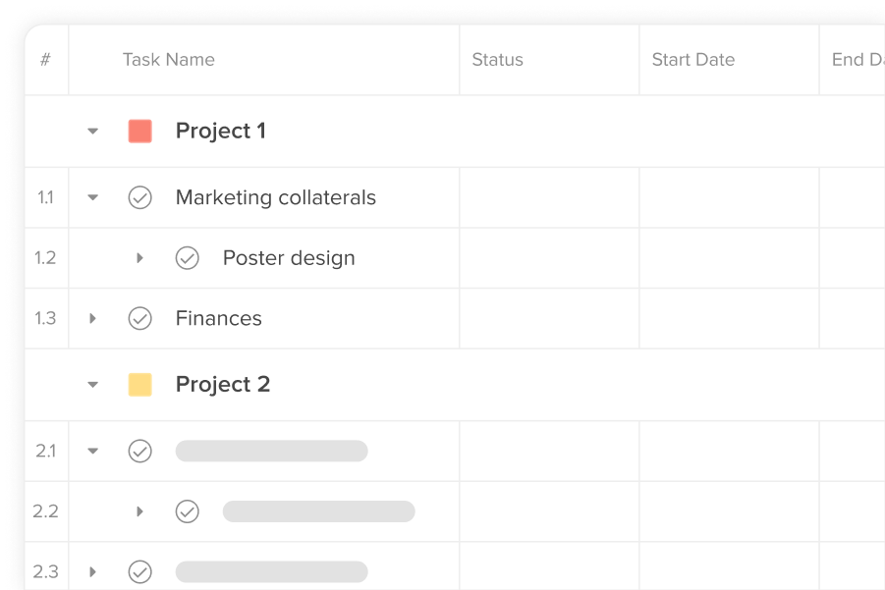Collapse the Project 2 group
The width and height of the screenshot is (885, 590).
93,385
